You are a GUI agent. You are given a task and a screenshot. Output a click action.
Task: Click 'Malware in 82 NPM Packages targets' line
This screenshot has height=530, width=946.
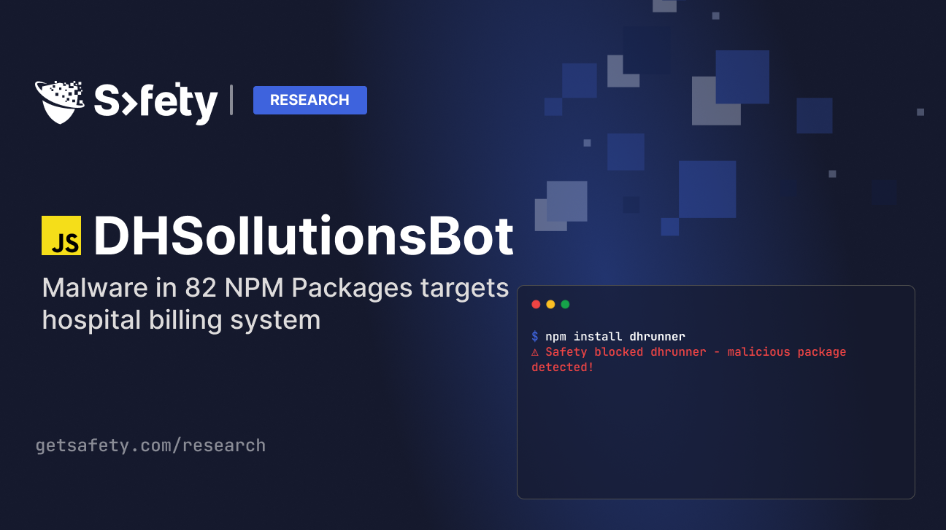tap(275, 289)
